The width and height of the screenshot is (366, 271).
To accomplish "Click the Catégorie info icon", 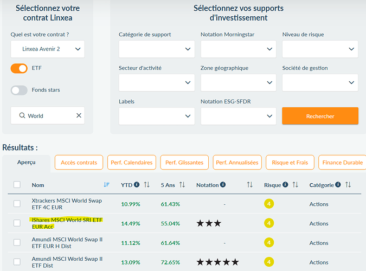I will (x=338, y=185).
